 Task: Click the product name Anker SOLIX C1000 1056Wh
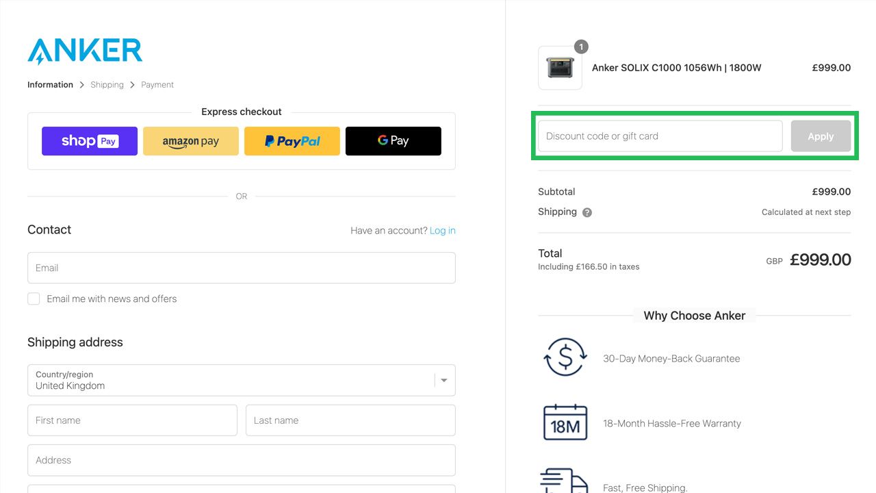[x=676, y=68]
